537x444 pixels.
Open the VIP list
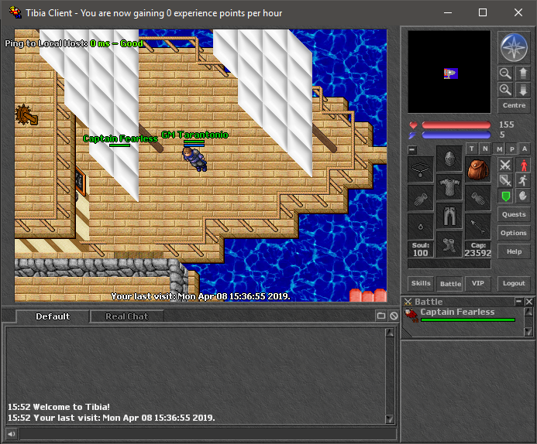pos(478,283)
